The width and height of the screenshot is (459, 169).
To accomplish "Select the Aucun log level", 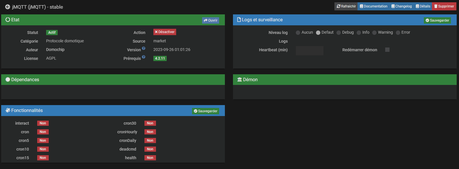I will [298, 33].
